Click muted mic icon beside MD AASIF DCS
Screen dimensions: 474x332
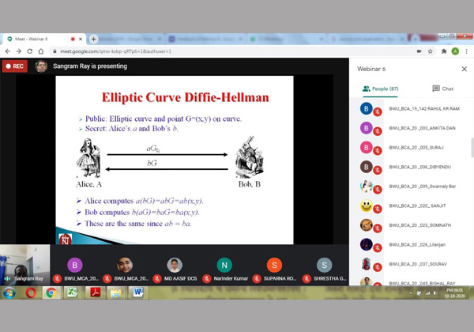click(x=157, y=278)
